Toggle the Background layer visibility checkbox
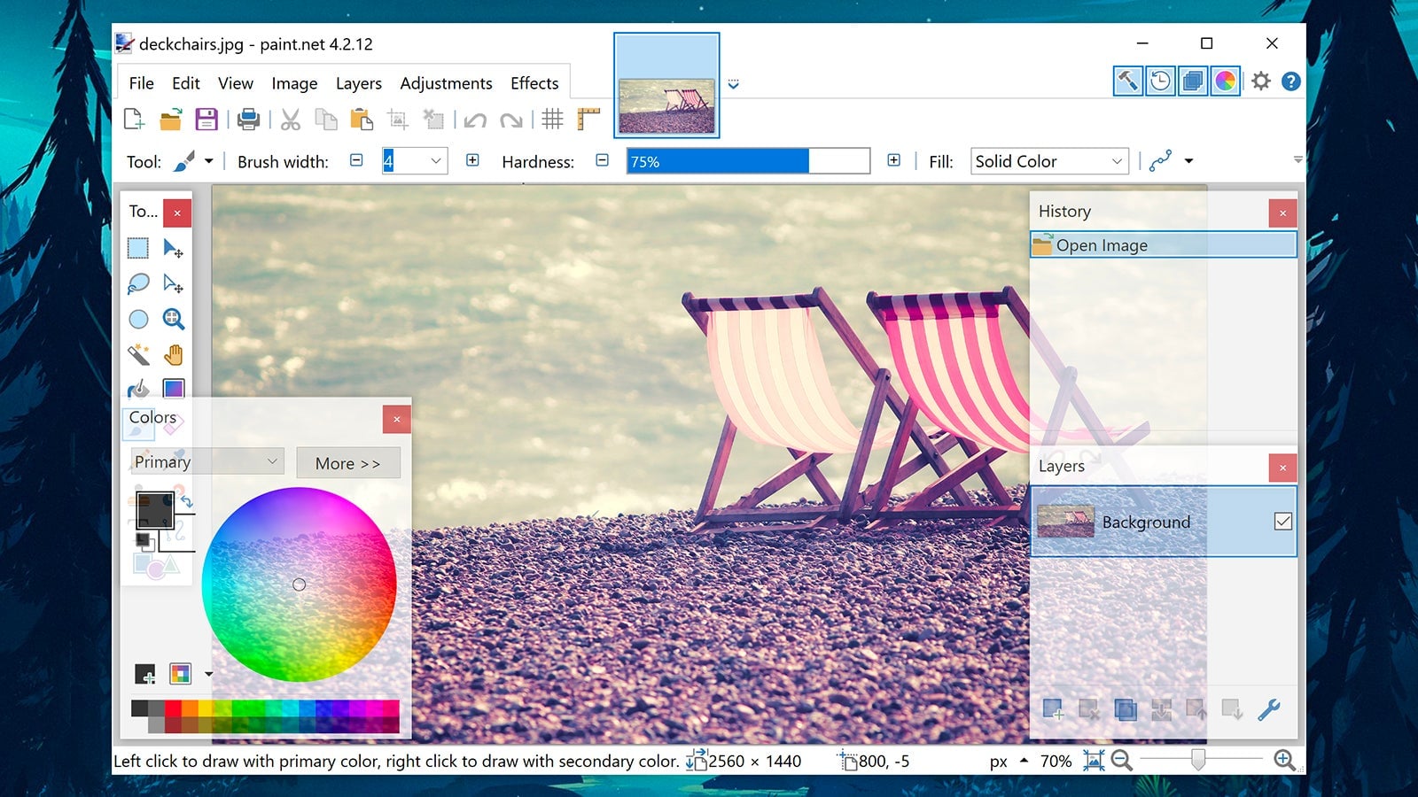 1284,522
